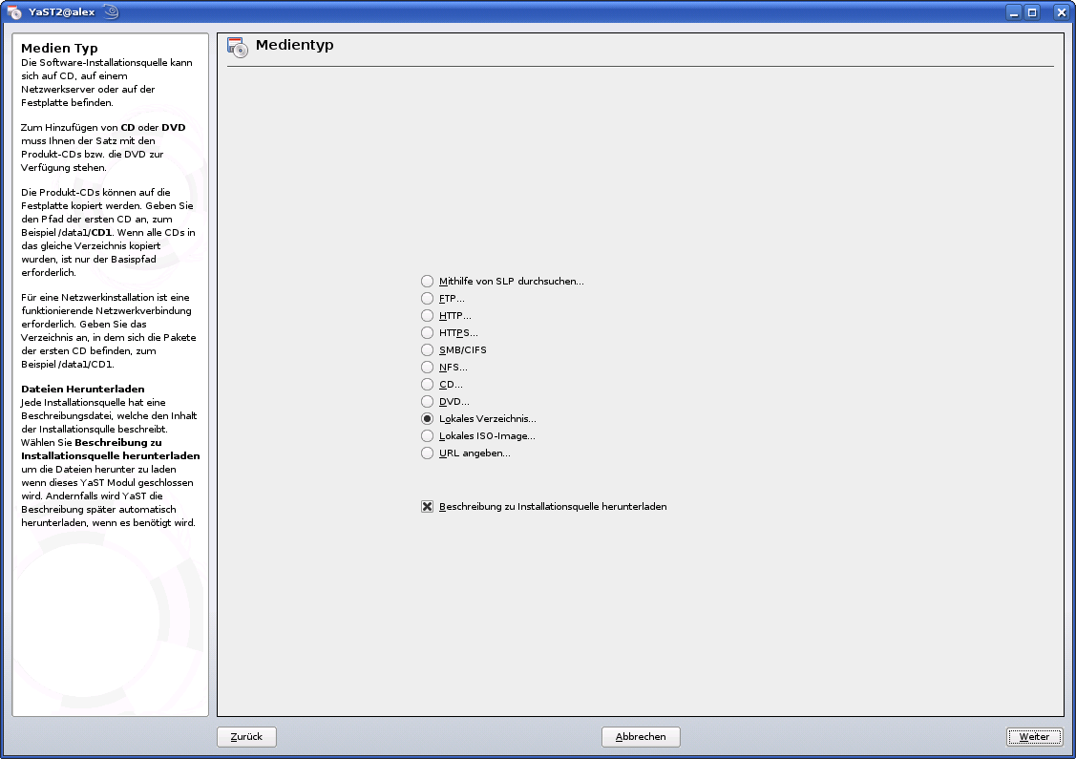Maximize the YaST2 window
Viewport: 1076px width, 759px height.
(1032, 12)
